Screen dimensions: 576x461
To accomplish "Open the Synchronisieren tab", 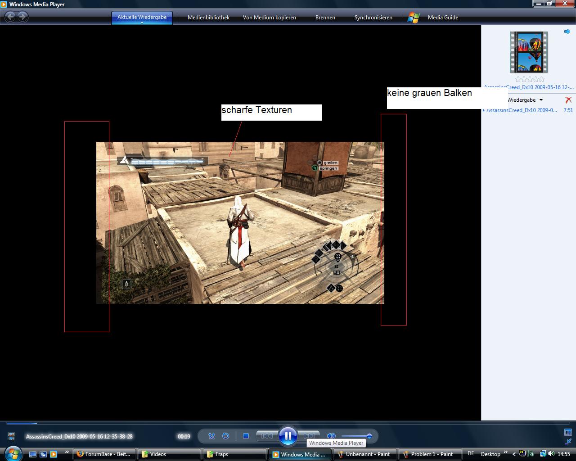I will (373, 18).
